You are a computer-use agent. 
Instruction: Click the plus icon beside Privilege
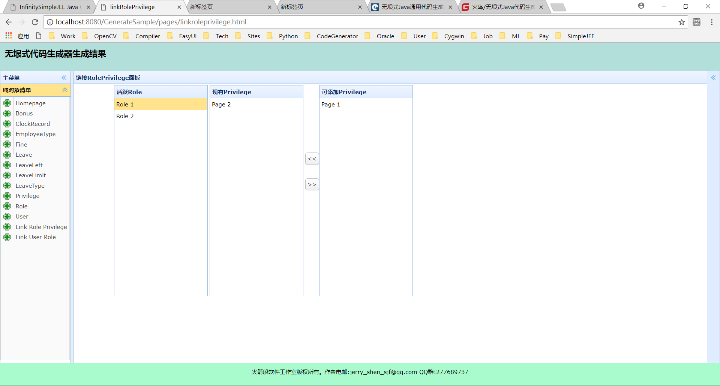click(x=7, y=196)
